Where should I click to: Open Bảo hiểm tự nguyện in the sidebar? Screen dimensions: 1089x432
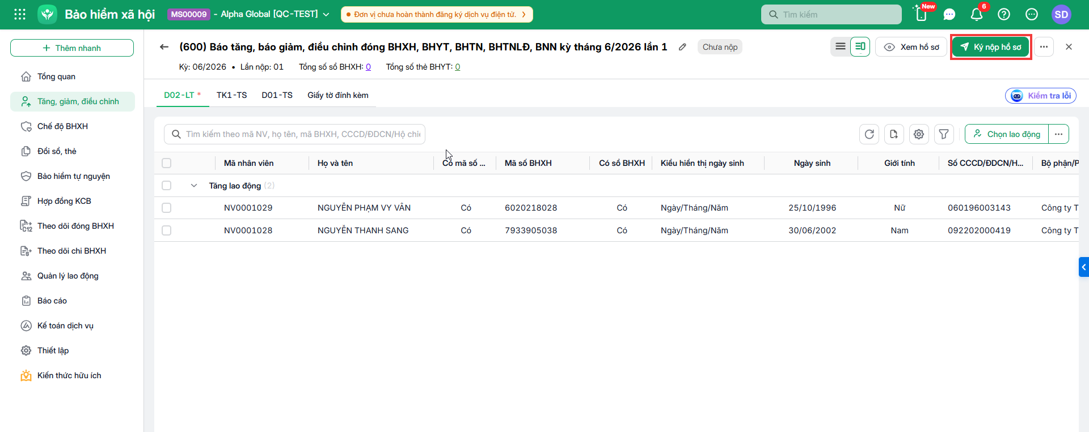pyautogui.click(x=73, y=176)
